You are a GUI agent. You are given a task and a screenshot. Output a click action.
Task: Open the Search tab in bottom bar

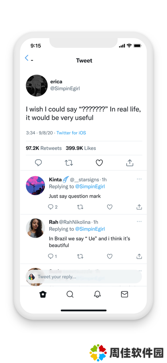[x=70, y=294]
